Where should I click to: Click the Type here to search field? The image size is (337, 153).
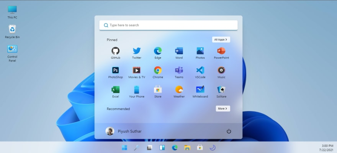click(x=168, y=25)
